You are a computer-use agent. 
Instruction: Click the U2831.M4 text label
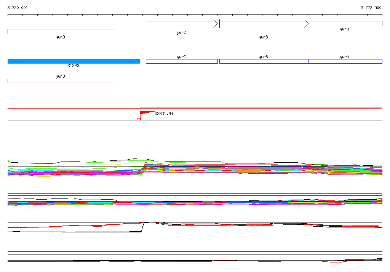(164, 114)
